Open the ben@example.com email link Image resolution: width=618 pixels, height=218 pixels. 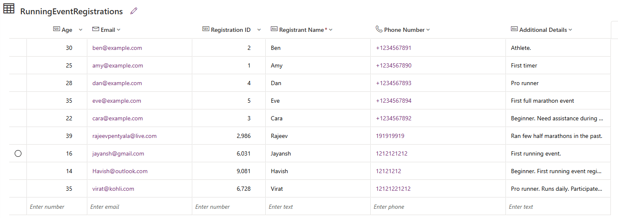pyautogui.click(x=117, y=48)
